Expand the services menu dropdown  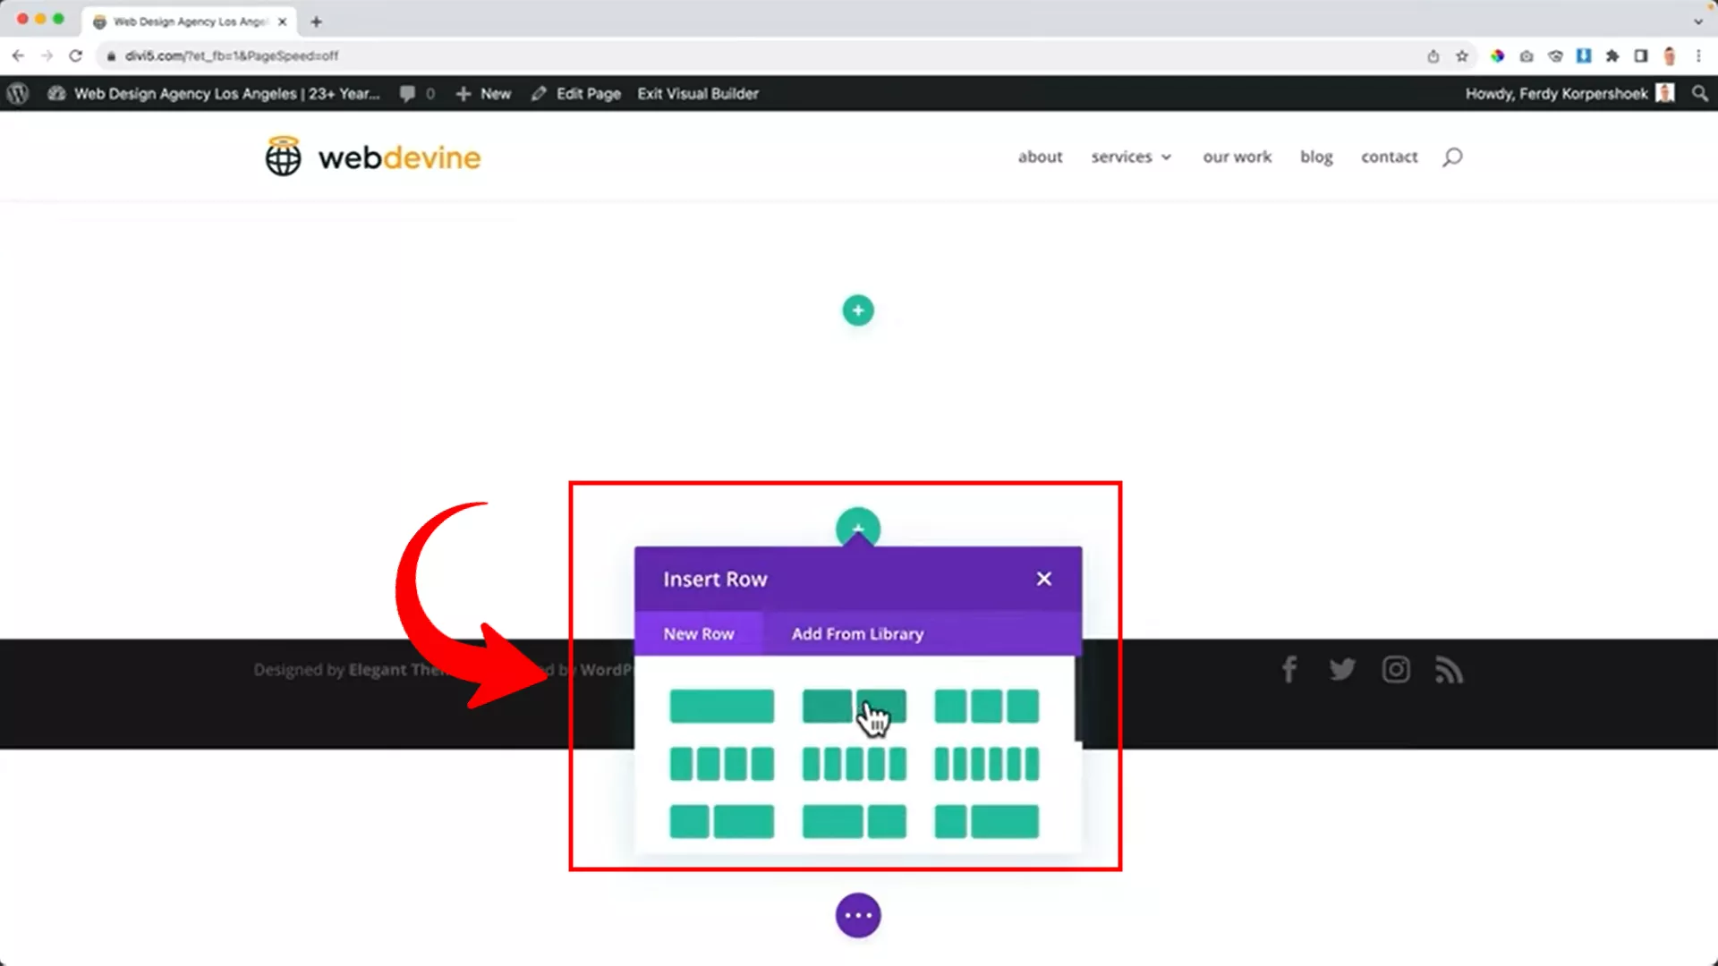[1130, 157]
